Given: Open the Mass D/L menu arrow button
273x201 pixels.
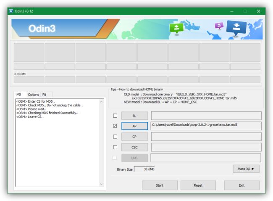Looking at the screenshot, I should [x=246, y=169].
